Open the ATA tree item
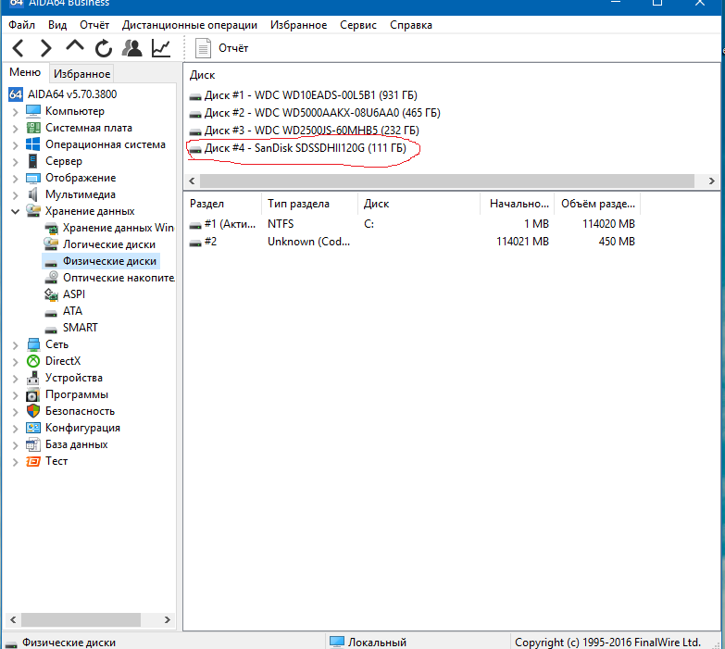 64,311
